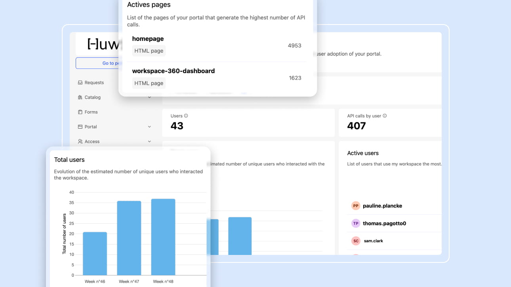Click info icon beside API calls by user
The height and width of the screenshot is (287, 511).
385,116
